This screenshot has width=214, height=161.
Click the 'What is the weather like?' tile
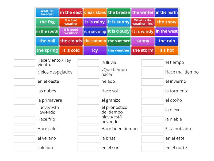click(143, 22)
